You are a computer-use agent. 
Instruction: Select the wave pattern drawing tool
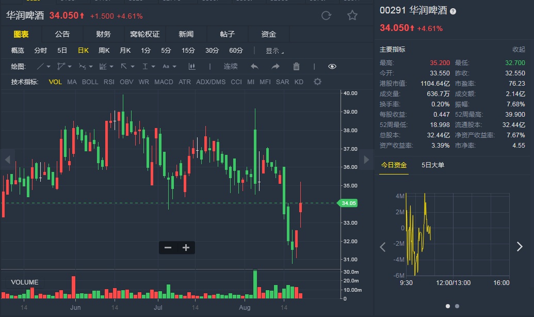pyautogui.click(x=82, y=67)
